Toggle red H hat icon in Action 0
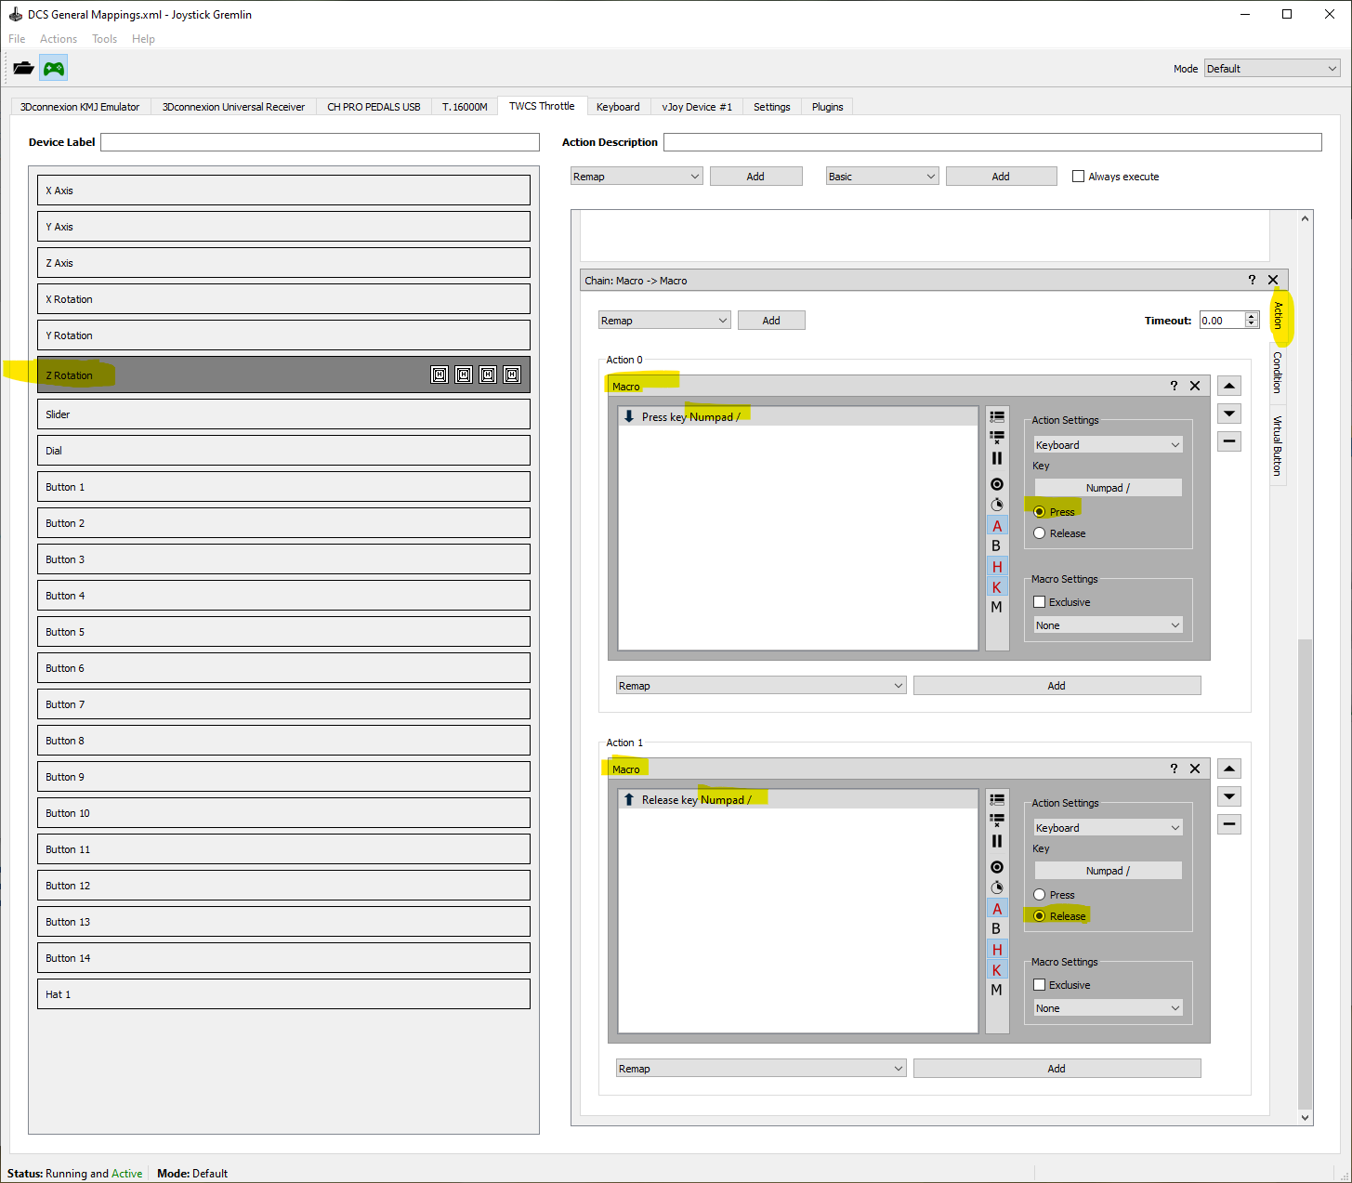 997,567
